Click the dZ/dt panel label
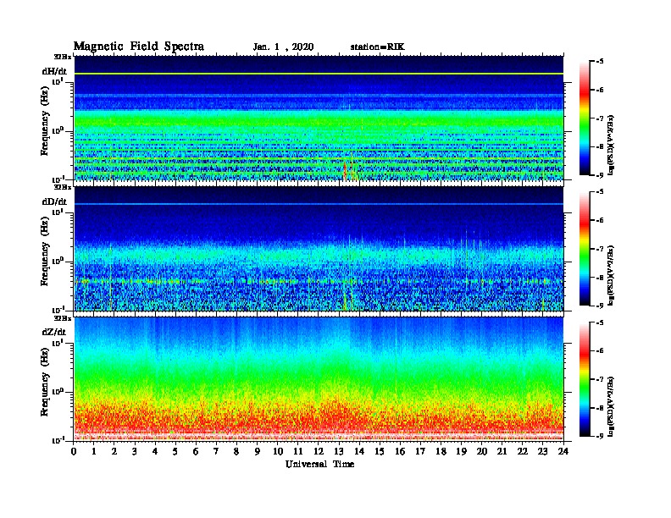Viewport: 671px width, 518px height. (54, 332)
